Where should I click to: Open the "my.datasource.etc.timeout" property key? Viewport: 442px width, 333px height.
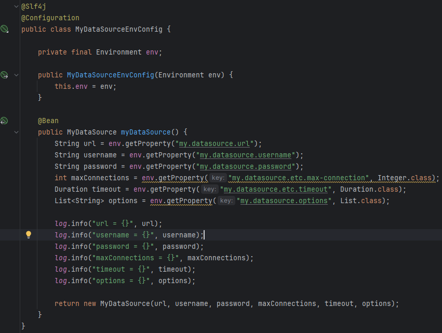tap(276, 189)
